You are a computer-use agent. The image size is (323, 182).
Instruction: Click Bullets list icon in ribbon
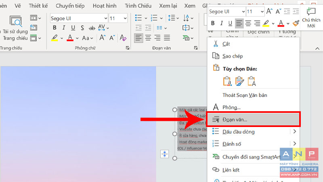click(x=138, y=18)
